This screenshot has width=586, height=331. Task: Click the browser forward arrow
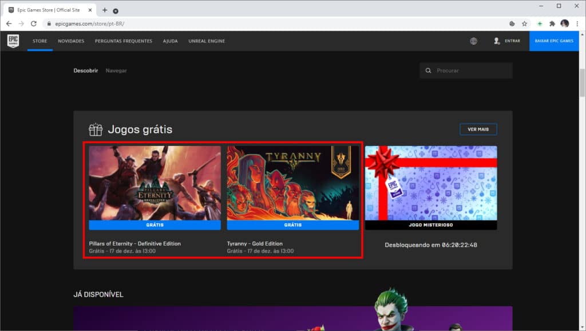21,23
